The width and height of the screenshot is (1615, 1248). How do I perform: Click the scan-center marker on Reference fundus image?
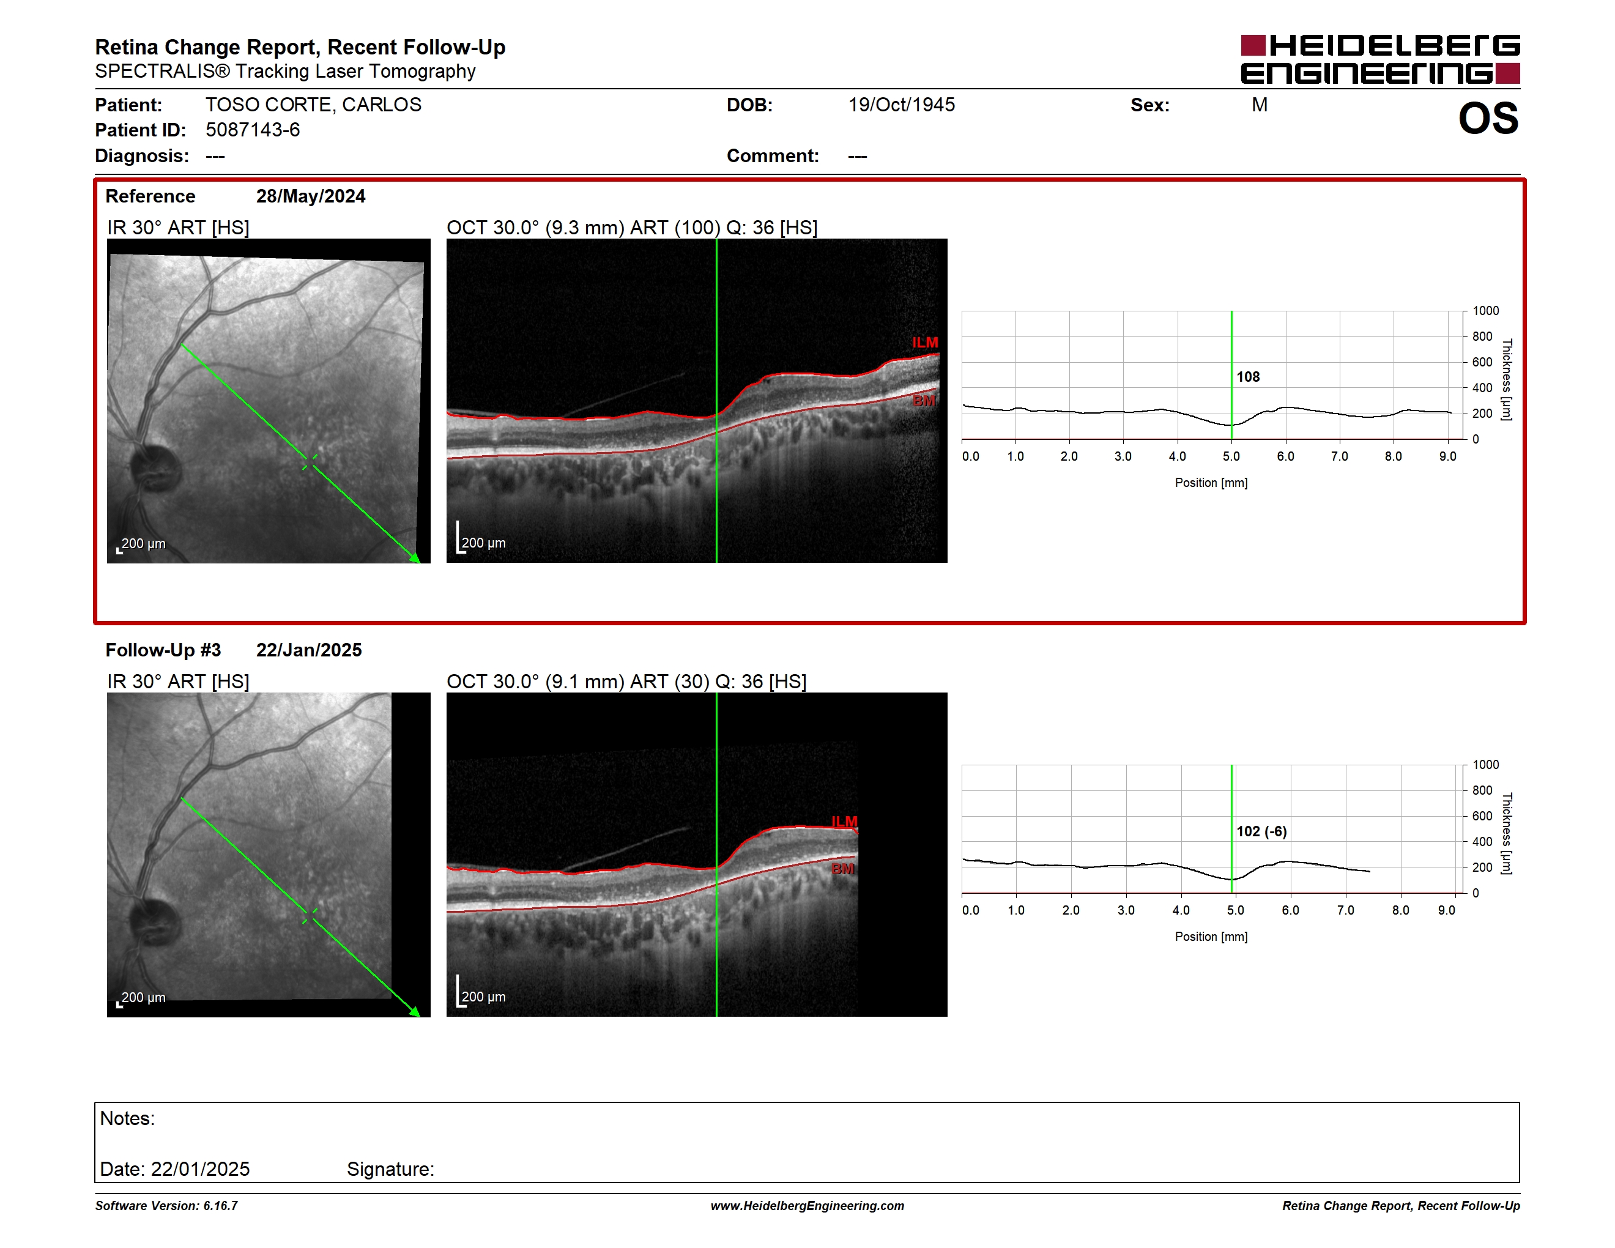click(310, 462)
